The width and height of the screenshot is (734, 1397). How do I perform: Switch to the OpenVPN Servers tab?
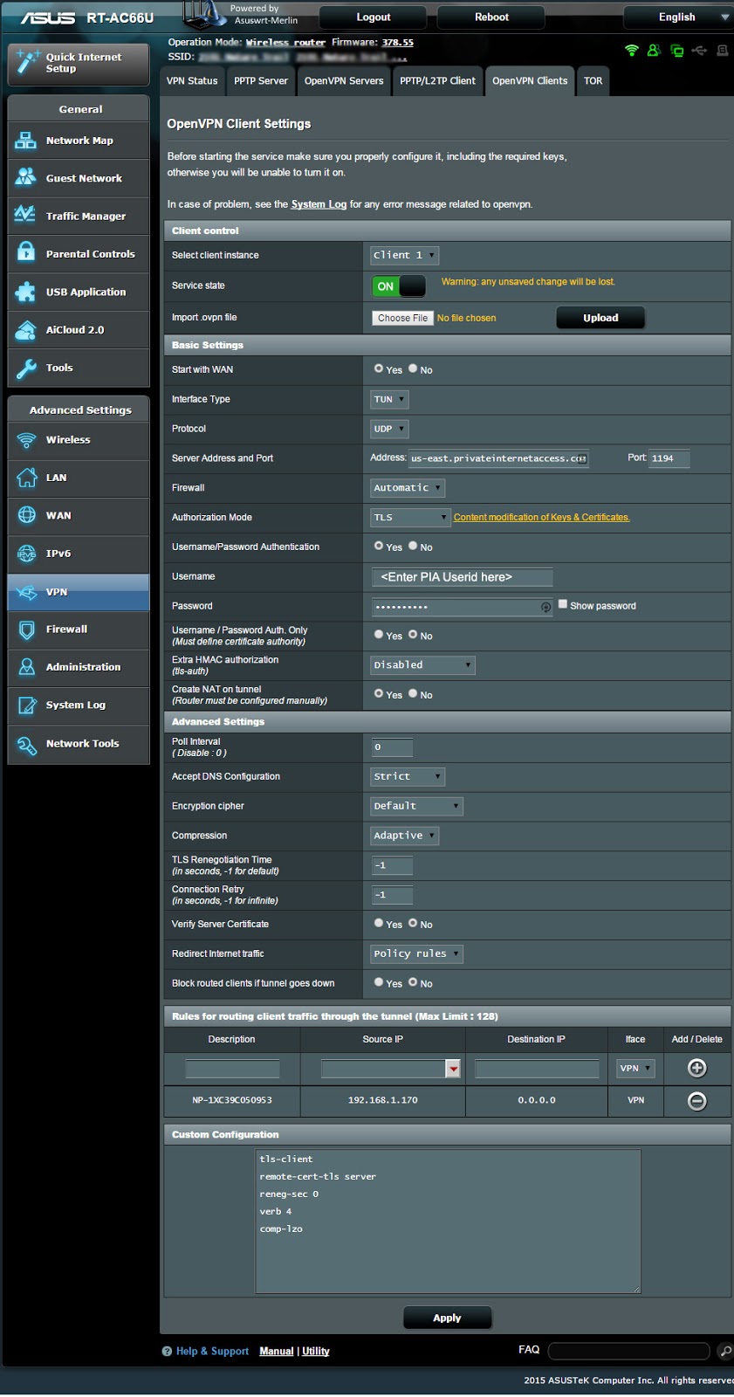pyautogui.click(x=344, y=81)
